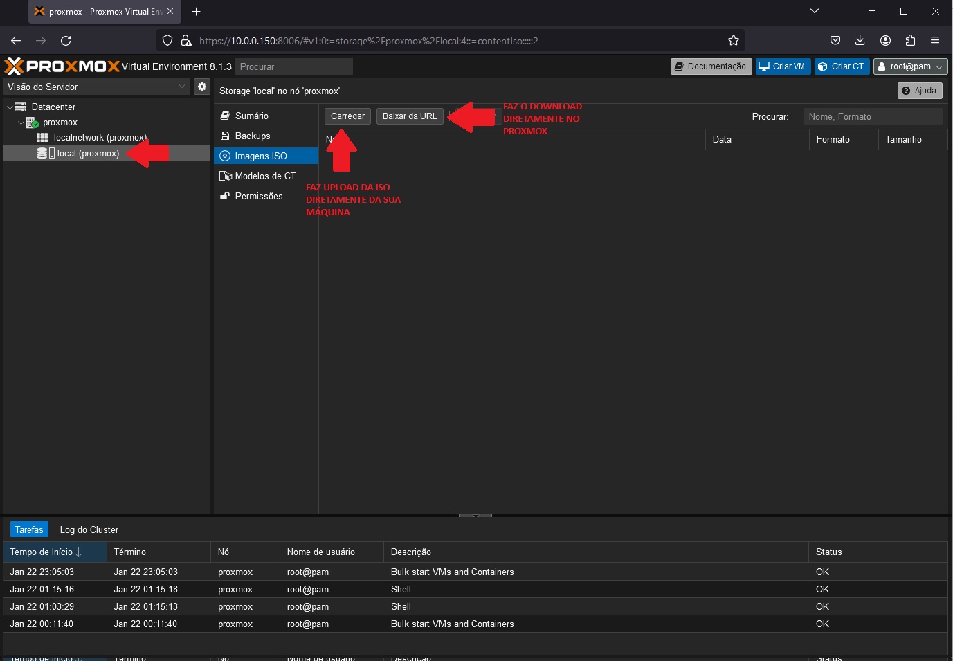Select the Jan 22 00:11:40 task row
The width and height of the screenshot is (953, 661).
pos(475,624)
